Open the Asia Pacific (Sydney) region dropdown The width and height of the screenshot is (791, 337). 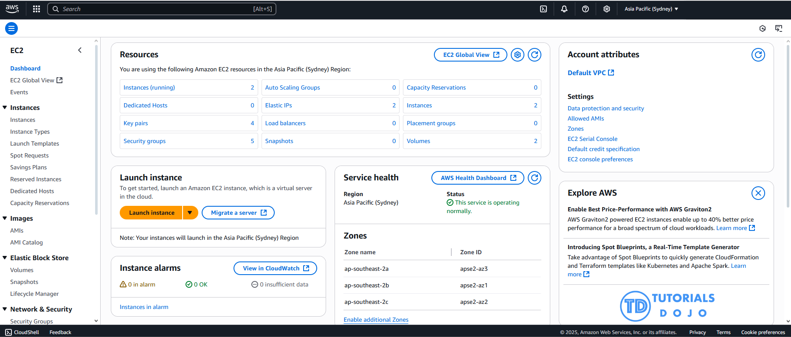651,9
